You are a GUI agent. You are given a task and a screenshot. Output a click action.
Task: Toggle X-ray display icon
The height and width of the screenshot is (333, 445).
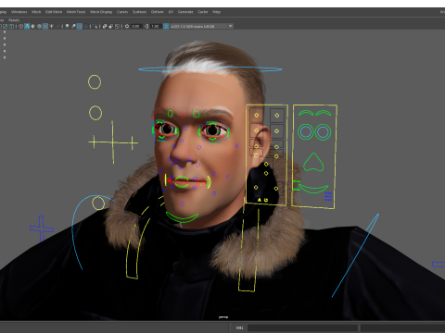point(105,26)
